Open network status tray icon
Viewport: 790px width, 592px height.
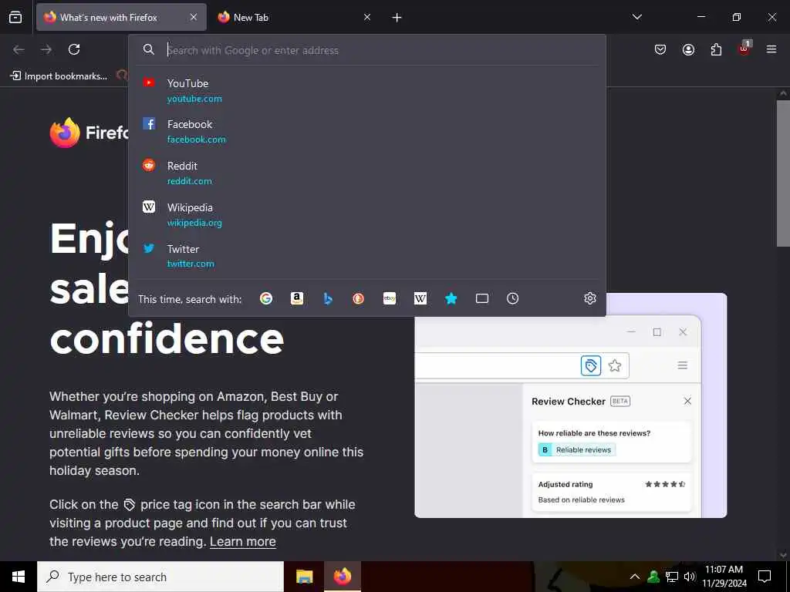pos(672,577)
